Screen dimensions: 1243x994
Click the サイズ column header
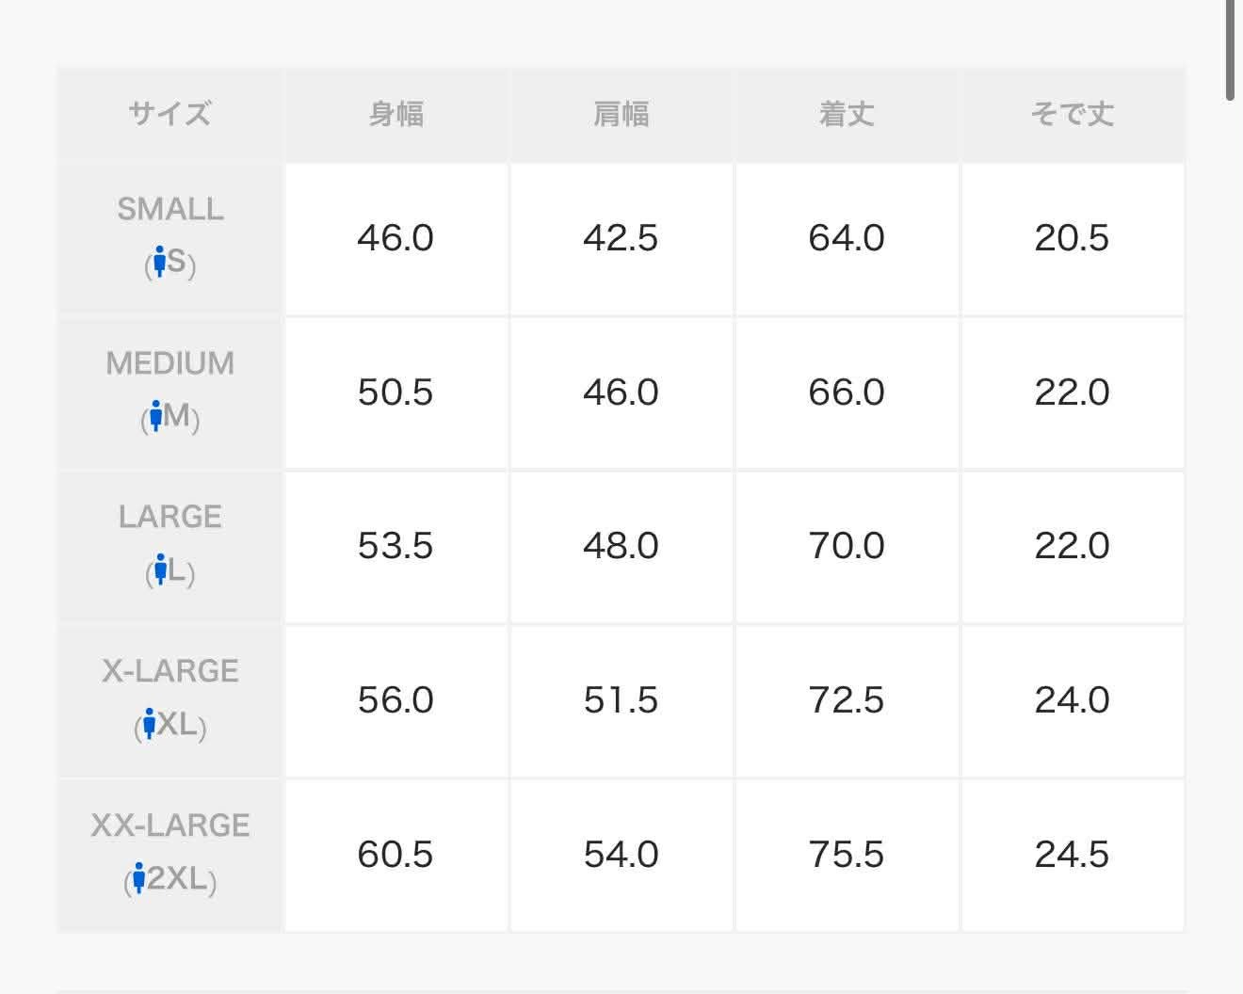(170, 115)
